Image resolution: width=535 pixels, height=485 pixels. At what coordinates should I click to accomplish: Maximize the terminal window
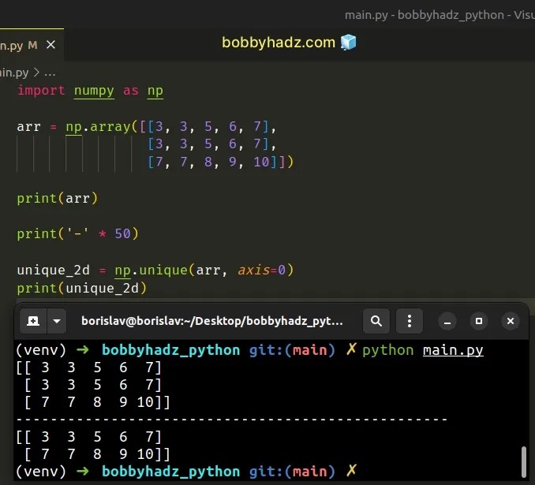tap(479, 321)
